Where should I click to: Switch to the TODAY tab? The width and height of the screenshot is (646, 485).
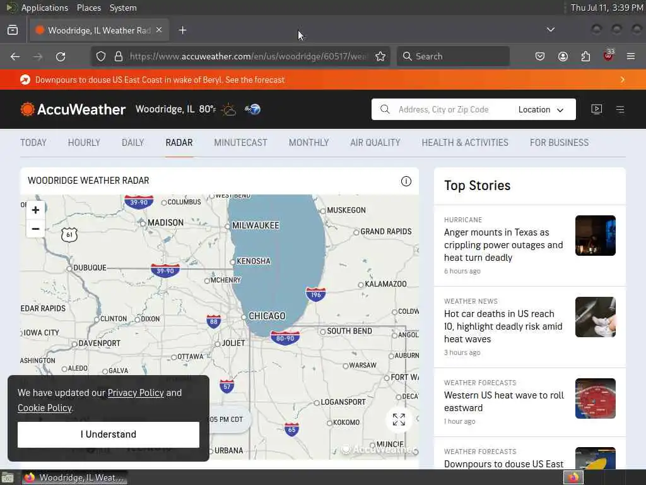33,143
